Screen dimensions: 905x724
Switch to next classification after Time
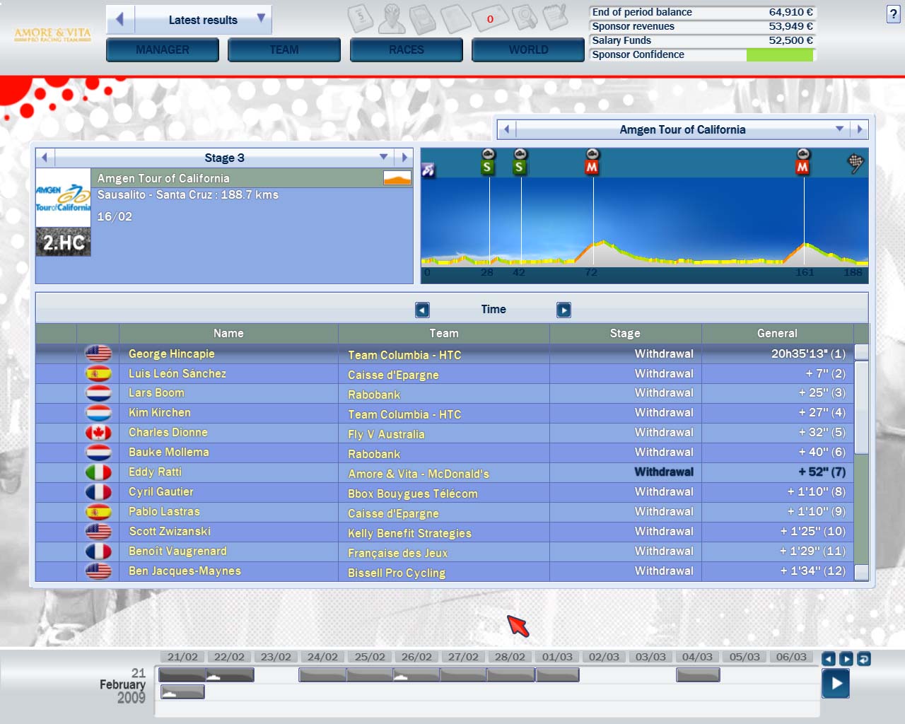coord(564,310)
